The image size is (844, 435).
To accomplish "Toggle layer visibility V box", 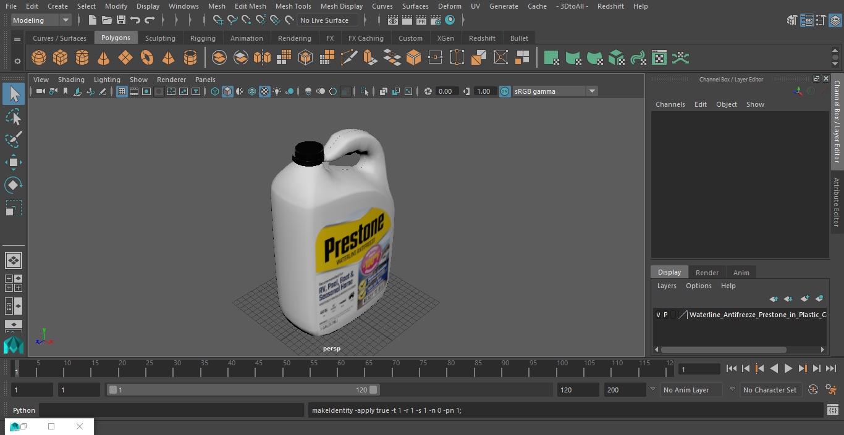I will (x=658, y=315).
